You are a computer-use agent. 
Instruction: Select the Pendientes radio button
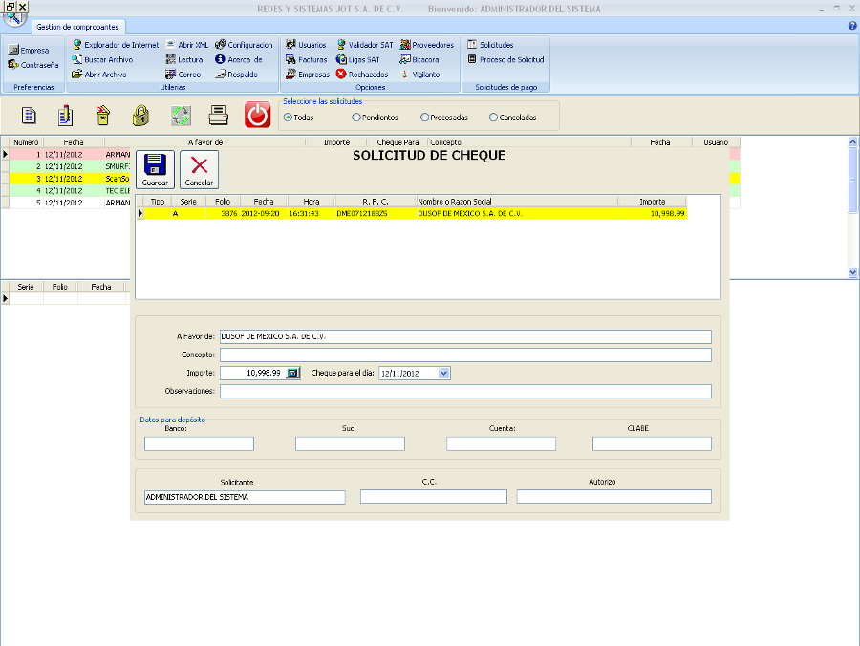click(356, 118)
